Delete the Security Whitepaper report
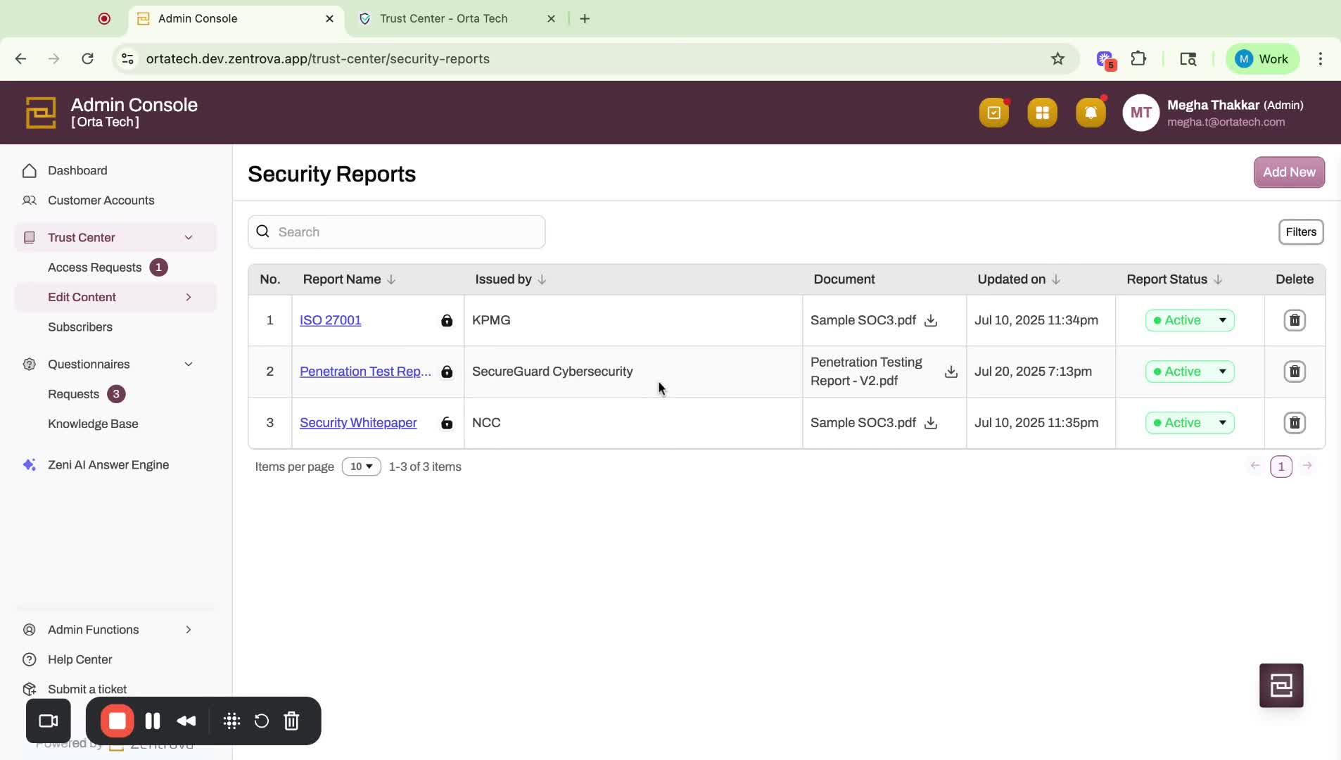 tap(1294, 423)
